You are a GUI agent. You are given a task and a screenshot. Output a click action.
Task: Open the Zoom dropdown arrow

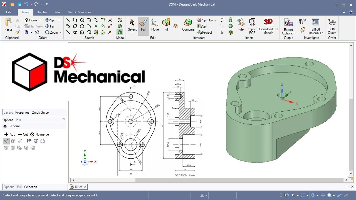point(60,32)
